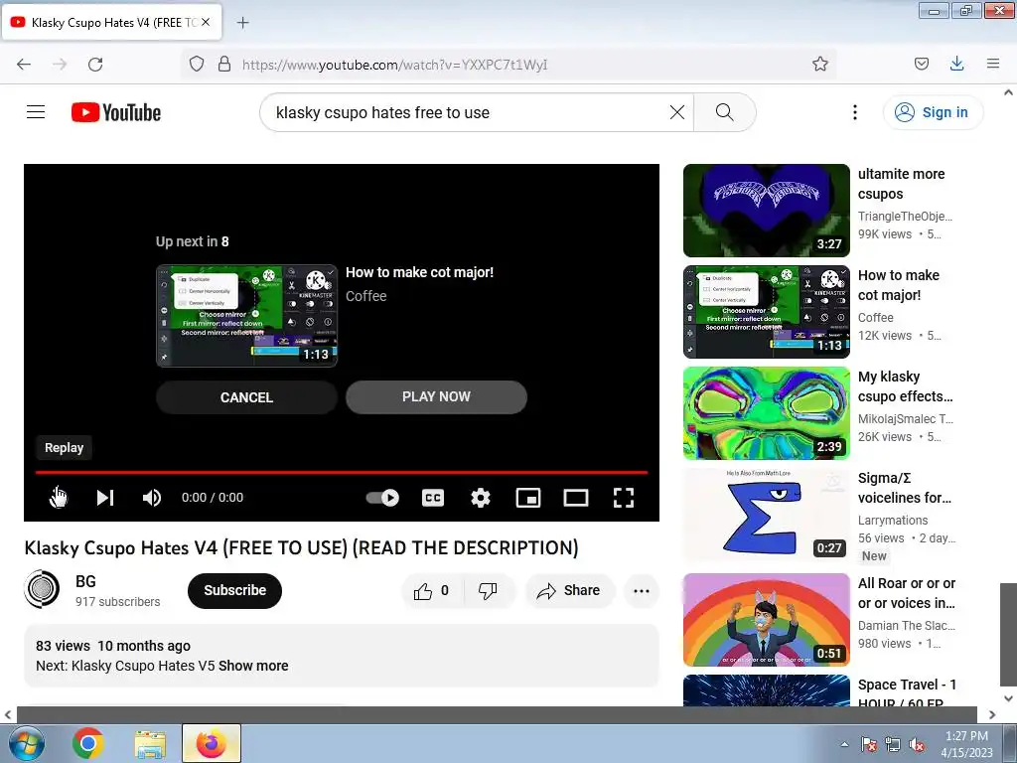Share the video
The image size is (1017, 763).
(569, 590)
